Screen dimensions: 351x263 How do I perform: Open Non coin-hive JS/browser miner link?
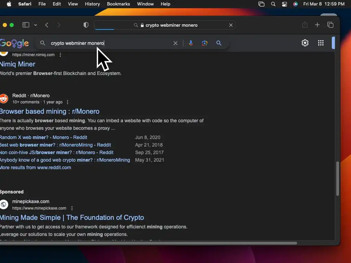pos(57,152)
